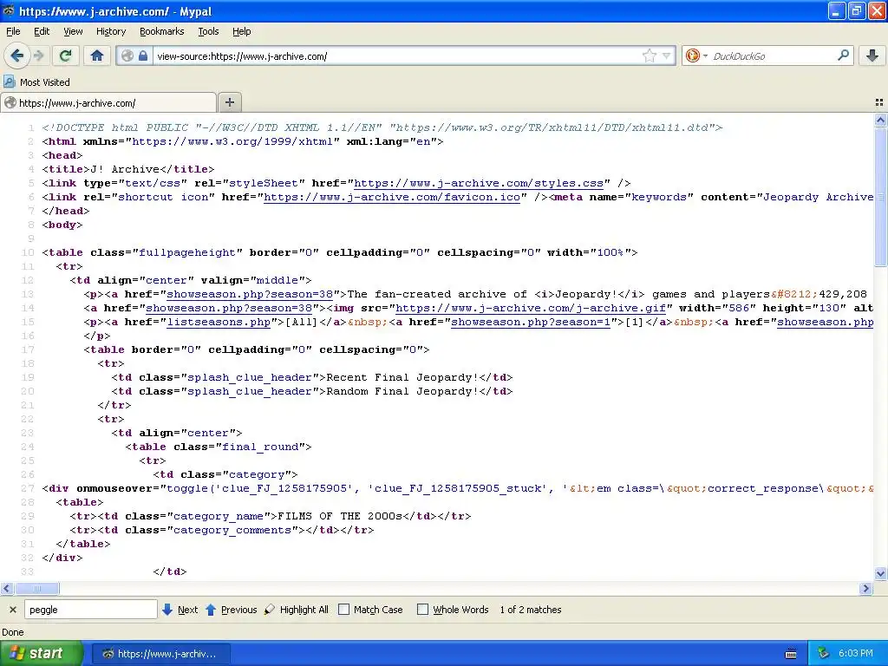Click the view-source address bar field
Screen dimensions: 888x666
tap(396, 55)
